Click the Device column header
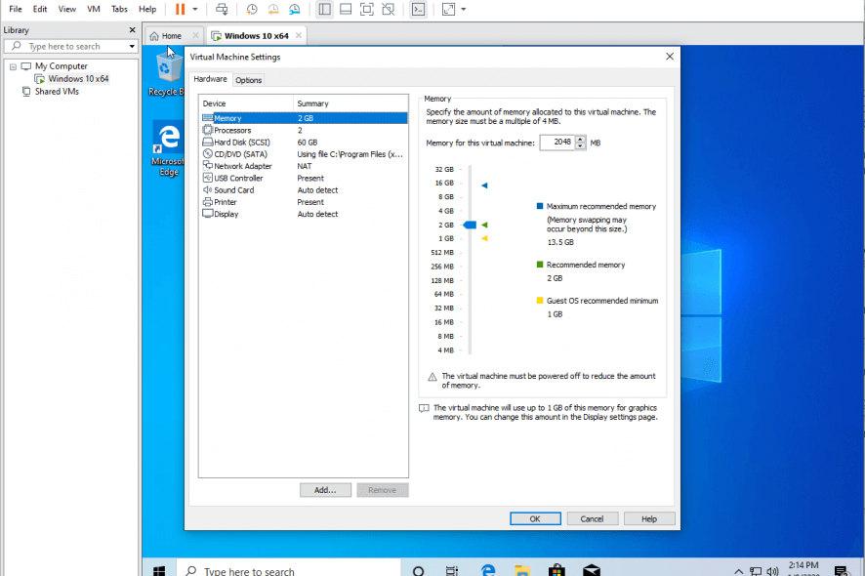This screenshot has height=576, width=865. coord(246,103)
